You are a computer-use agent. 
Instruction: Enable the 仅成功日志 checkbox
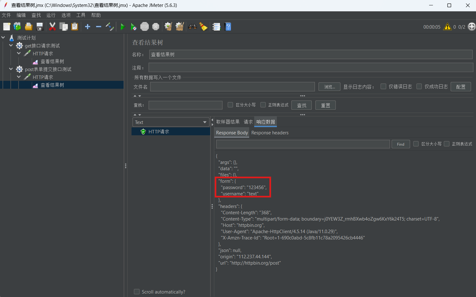pyautogui.click(x=419, y=86)
